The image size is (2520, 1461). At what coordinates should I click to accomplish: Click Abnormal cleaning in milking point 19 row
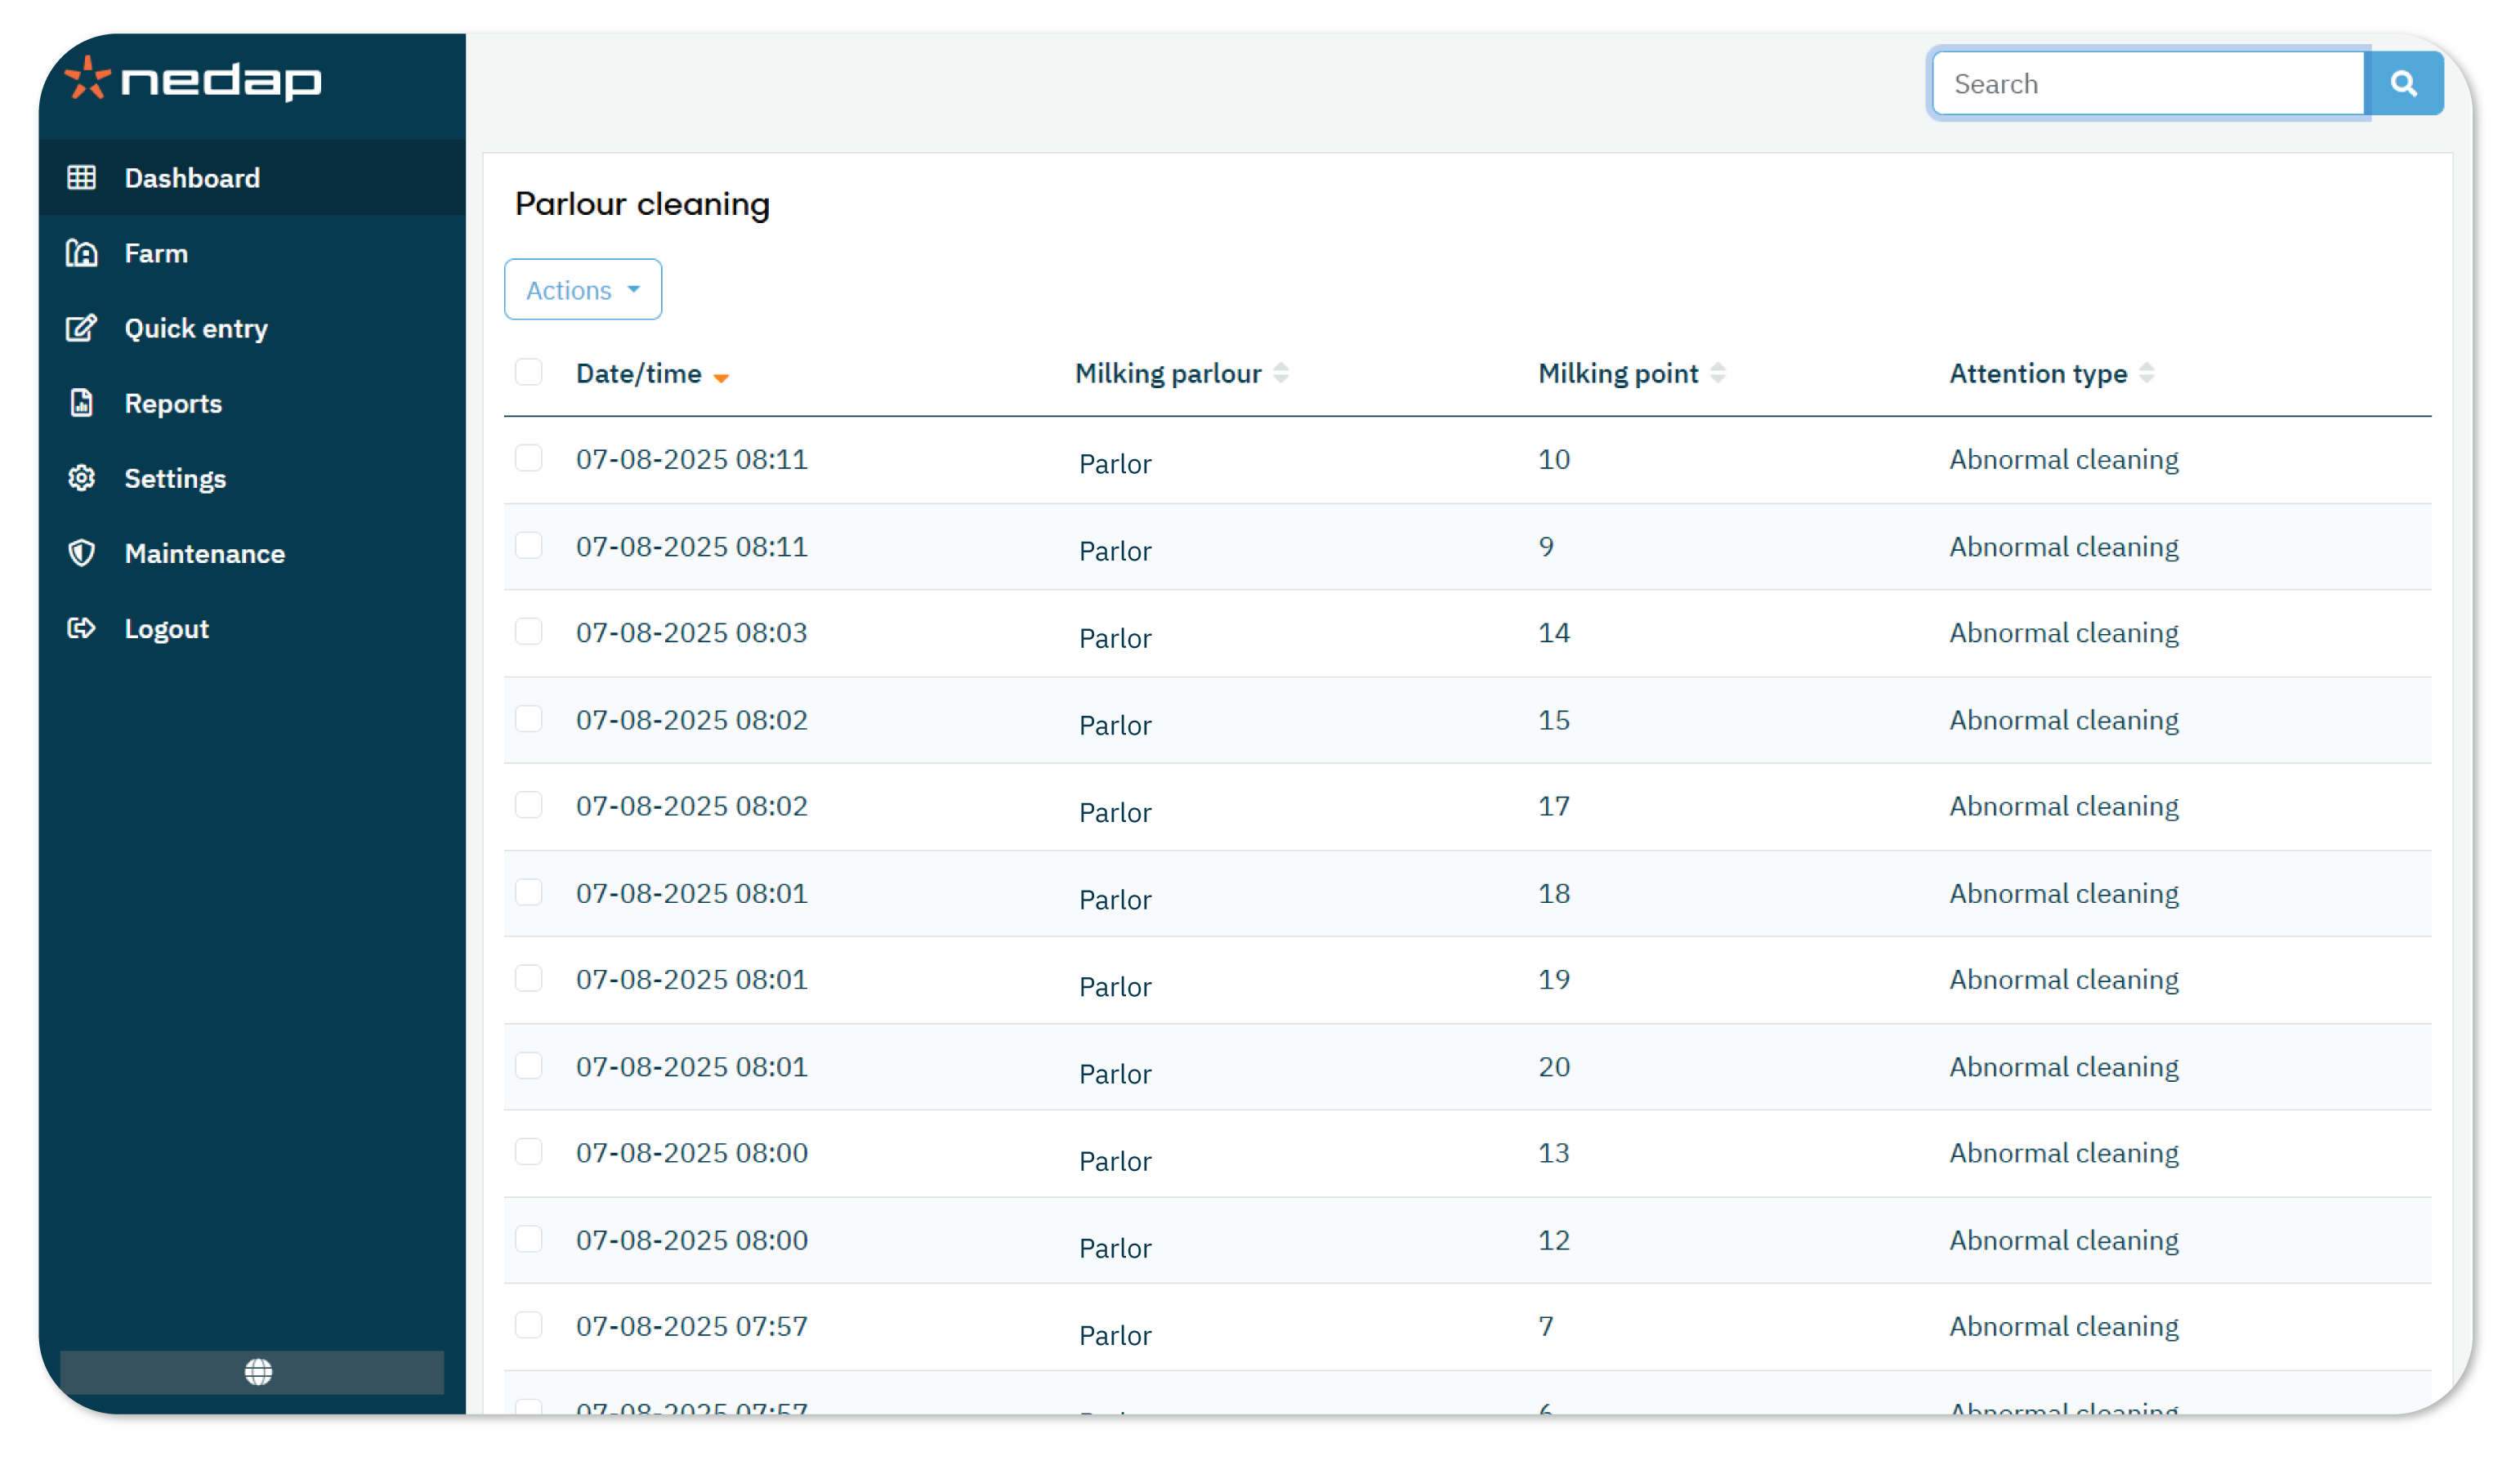click(x=2064, y=980)
